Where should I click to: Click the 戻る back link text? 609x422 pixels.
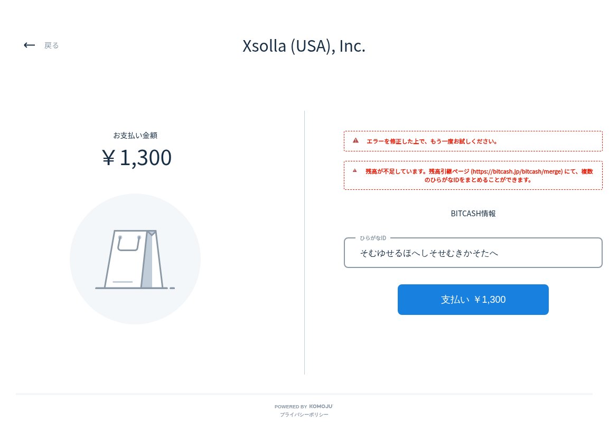coord(52,45)
